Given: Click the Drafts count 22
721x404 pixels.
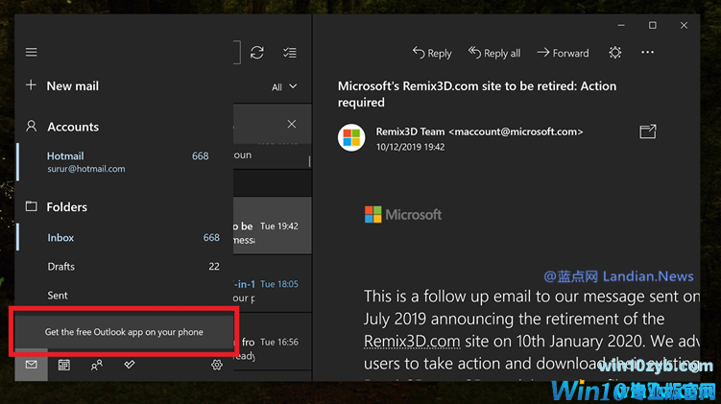Looking at the screenshot, I should coord(214,267).
